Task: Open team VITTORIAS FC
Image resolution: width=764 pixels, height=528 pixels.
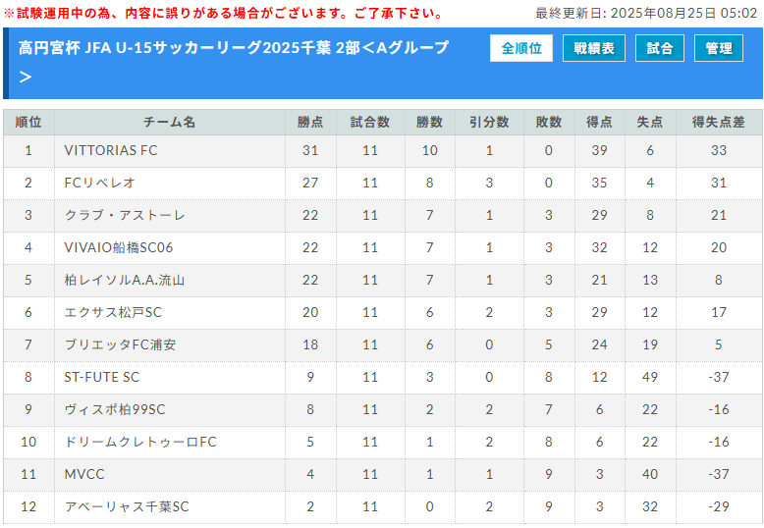Action: click(x=110, y=150)
